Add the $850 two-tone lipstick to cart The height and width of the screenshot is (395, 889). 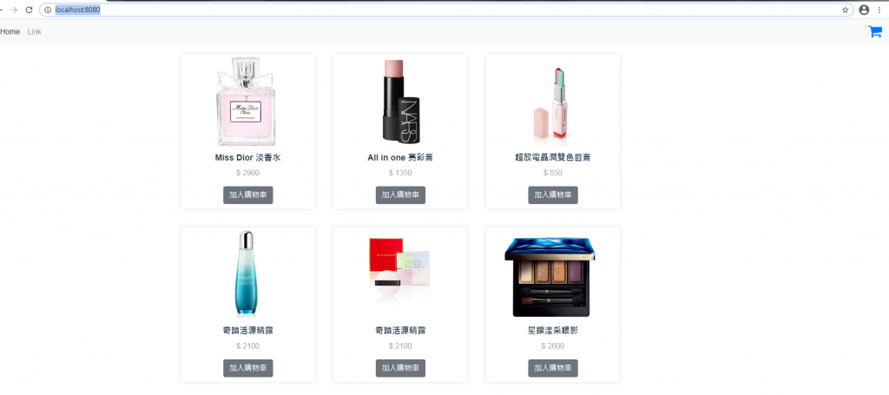tap(553, 195)
